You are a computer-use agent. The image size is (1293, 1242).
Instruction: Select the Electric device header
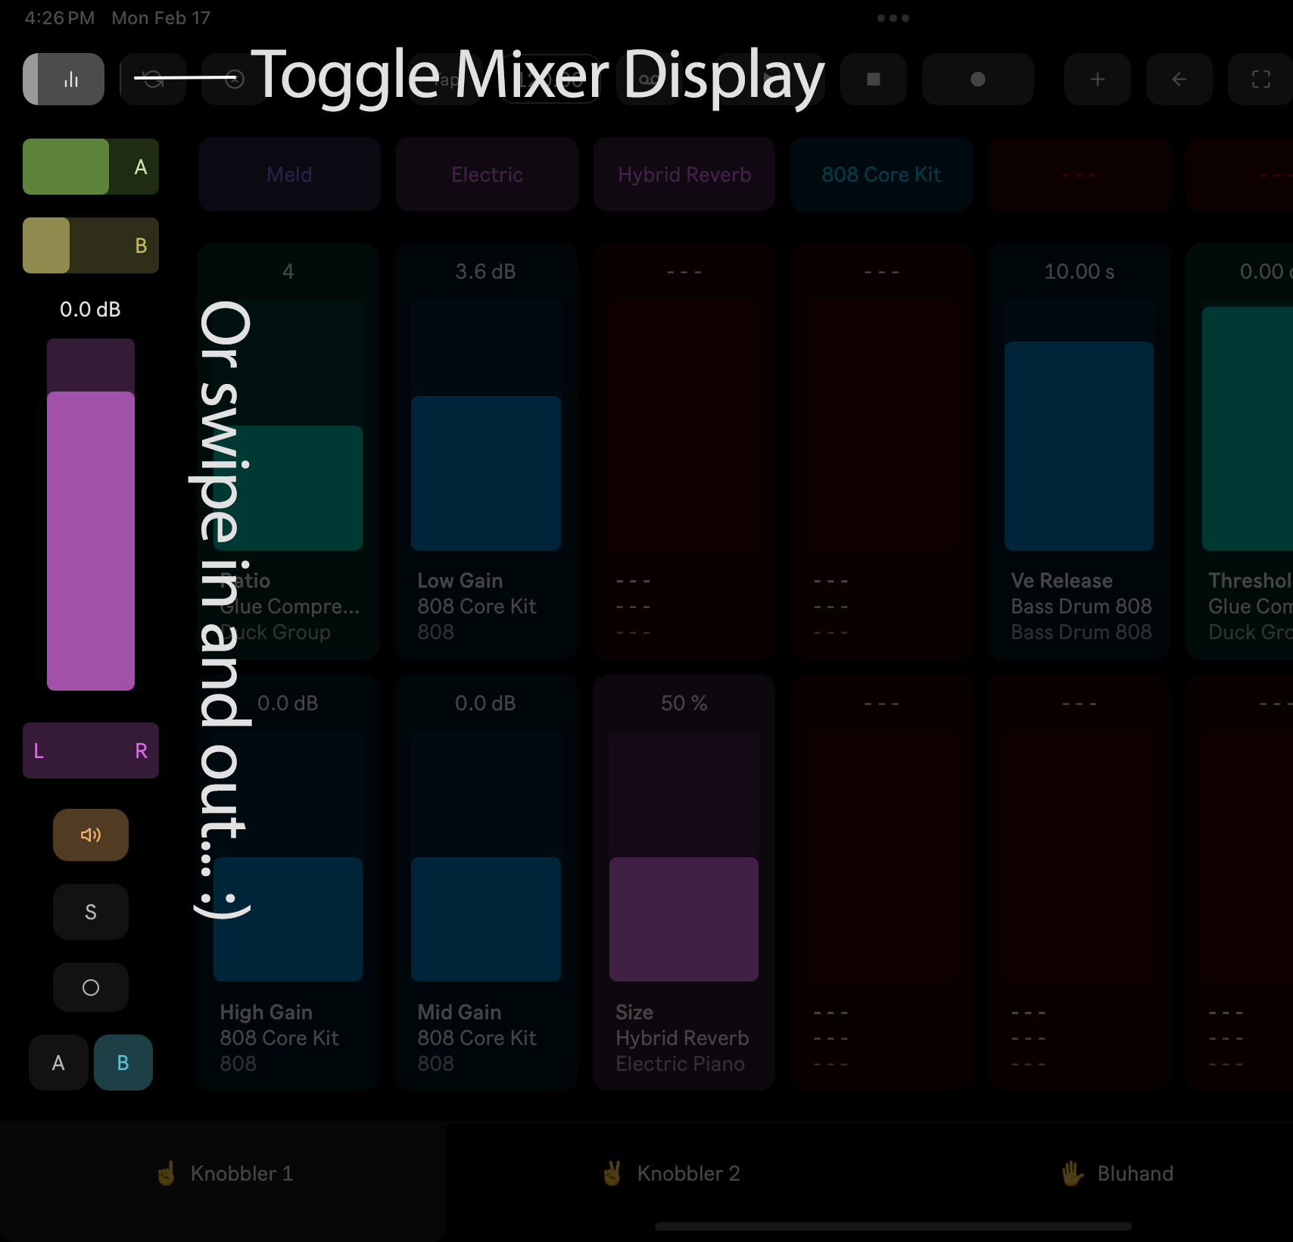[487, 174]
